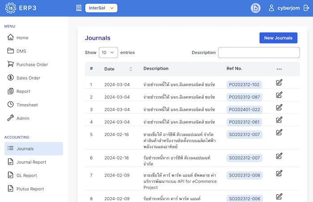Click the Timesheet clock icon
The image size is (313, 202).
click(10, 104)
